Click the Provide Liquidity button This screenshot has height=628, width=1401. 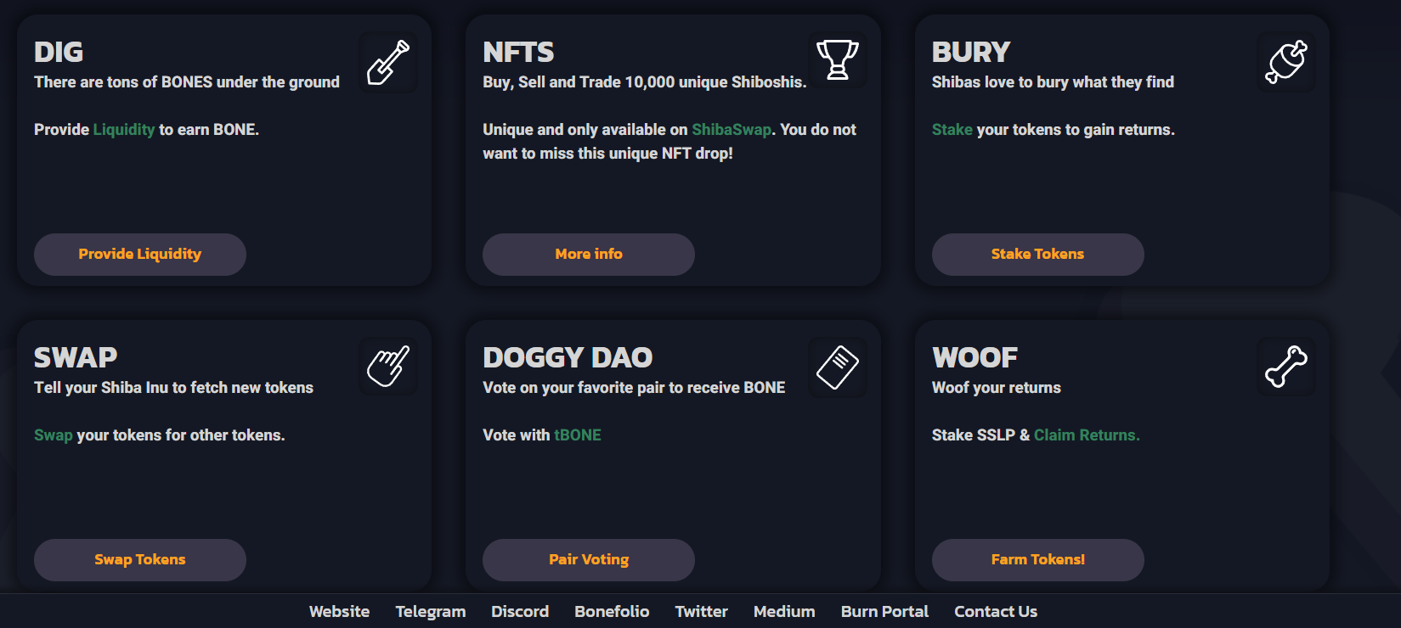(140, 255)
